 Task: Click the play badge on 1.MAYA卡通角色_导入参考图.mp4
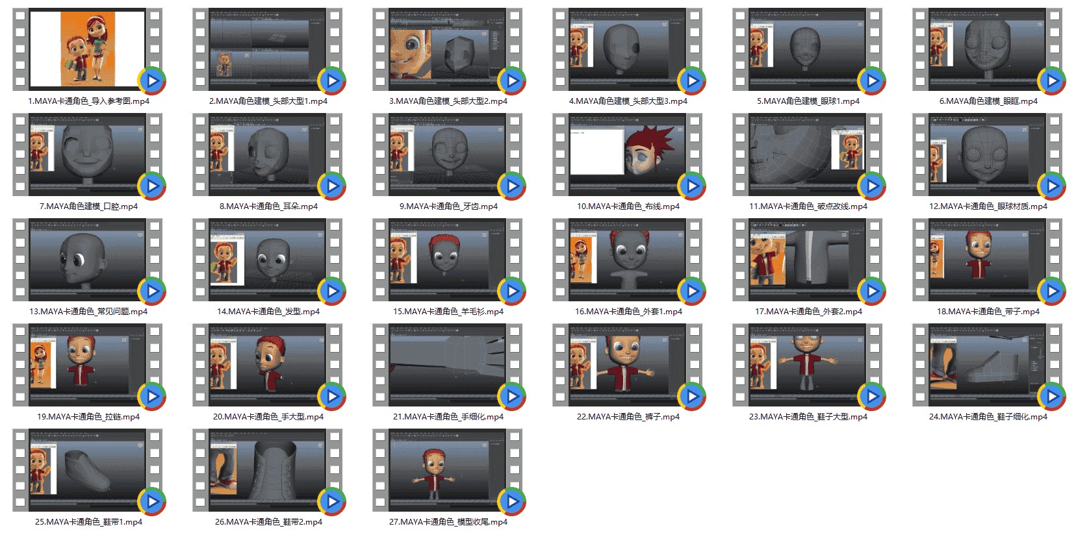152,81
